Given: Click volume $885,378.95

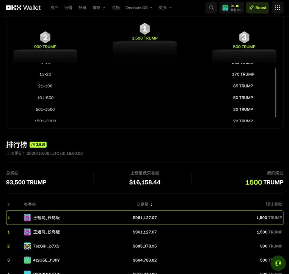Looking at the screenshot, I should tap(144, 246).
